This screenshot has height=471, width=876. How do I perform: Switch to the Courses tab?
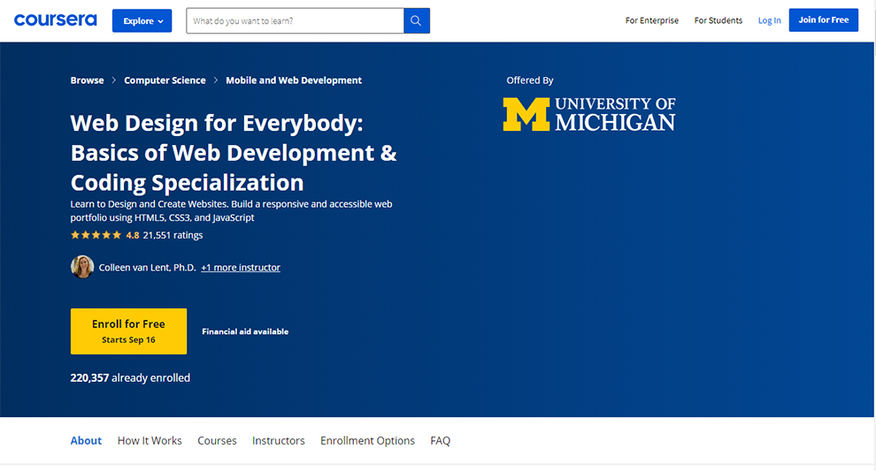(x=217, y=440)
